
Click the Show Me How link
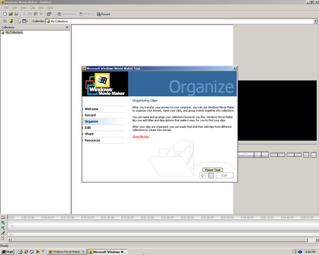[141, 136]
